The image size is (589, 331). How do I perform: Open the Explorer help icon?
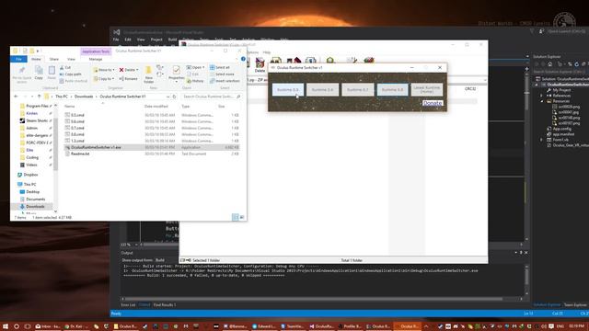243,59
